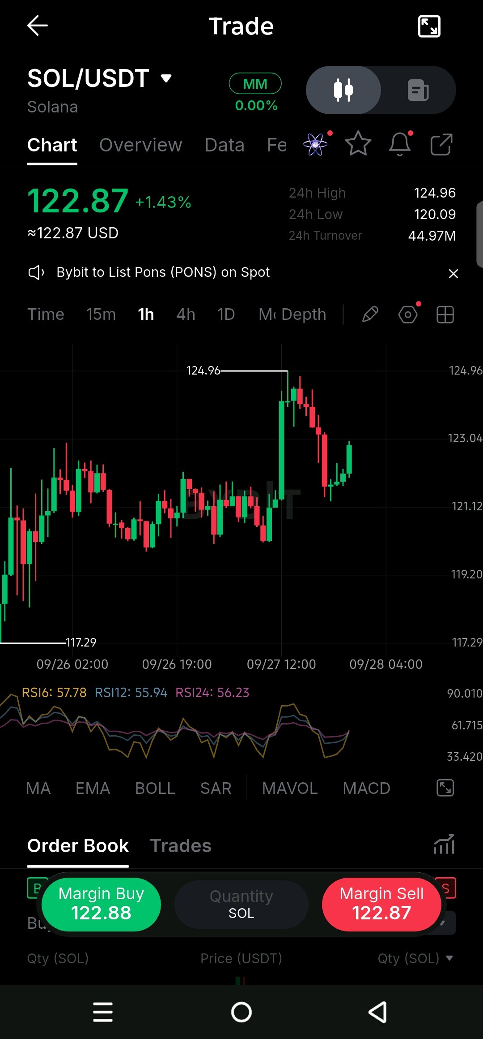Go back using the top-left arrow

click(x=38, y=26)
